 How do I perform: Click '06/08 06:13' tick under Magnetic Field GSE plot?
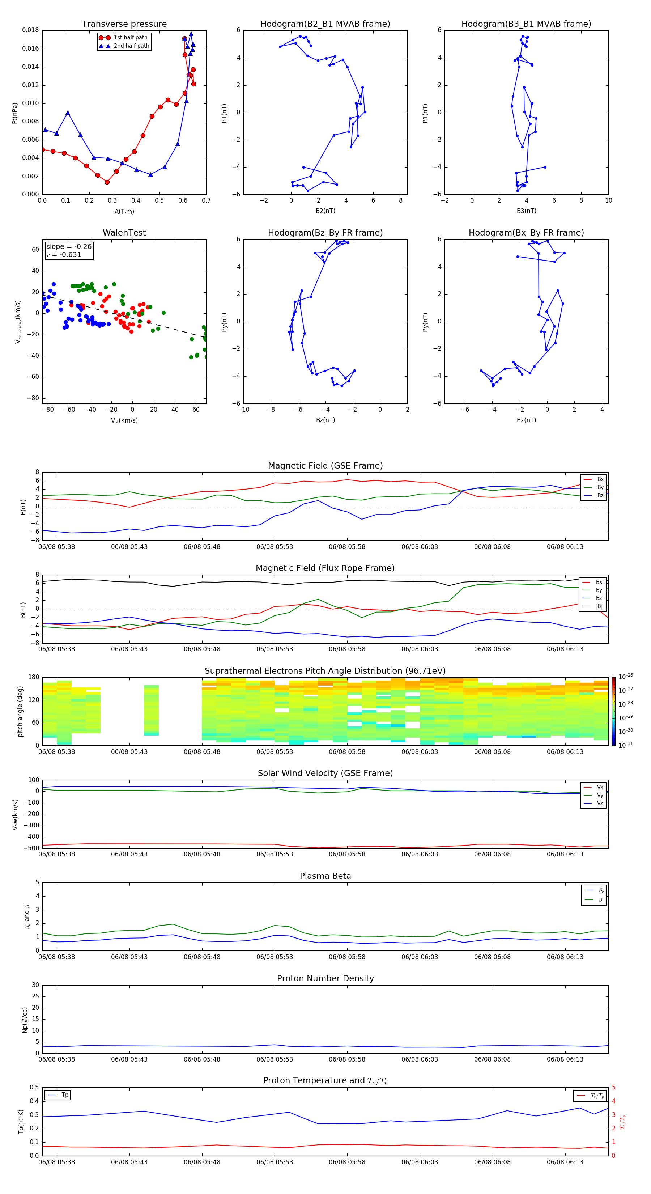[565, 547]
